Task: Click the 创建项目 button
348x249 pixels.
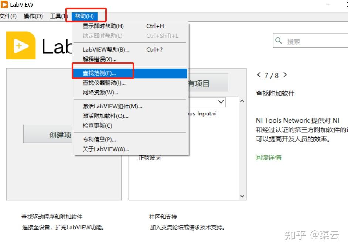Action: pyautogui.click(x=48, y=134)
